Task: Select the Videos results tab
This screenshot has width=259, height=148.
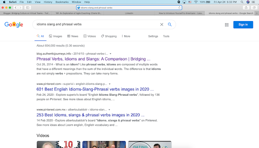Action: click(89, 36)
